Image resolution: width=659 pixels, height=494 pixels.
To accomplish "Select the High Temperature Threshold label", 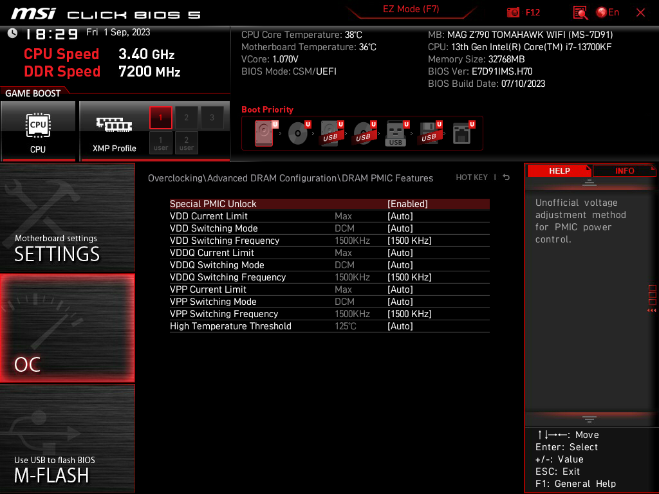I will [230, 325].
